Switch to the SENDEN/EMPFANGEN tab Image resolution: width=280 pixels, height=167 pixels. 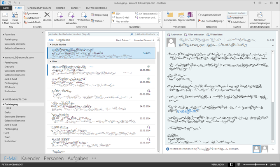point(39,8)
